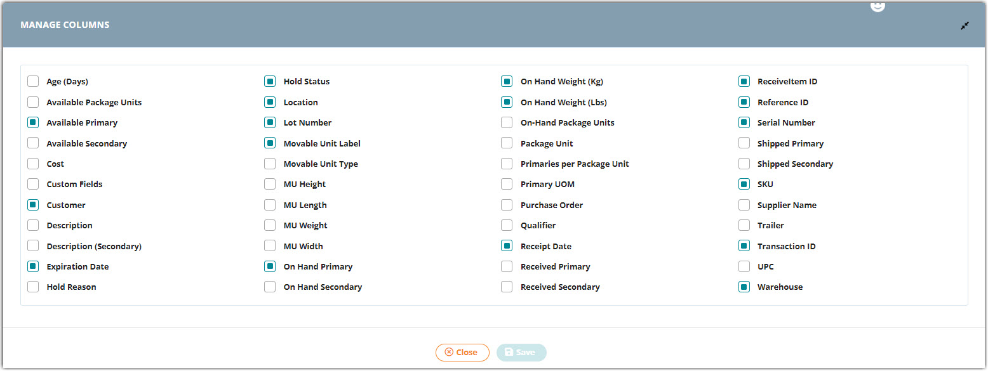Check the Qualifier checkbox

[507, 225]
